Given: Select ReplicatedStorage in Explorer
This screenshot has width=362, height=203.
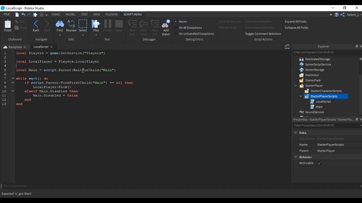Looking at the screenshot, I should [317, 59].
